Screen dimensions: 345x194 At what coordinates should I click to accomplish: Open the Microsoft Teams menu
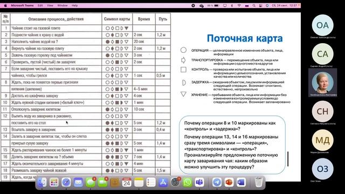(x=22, y=5)
